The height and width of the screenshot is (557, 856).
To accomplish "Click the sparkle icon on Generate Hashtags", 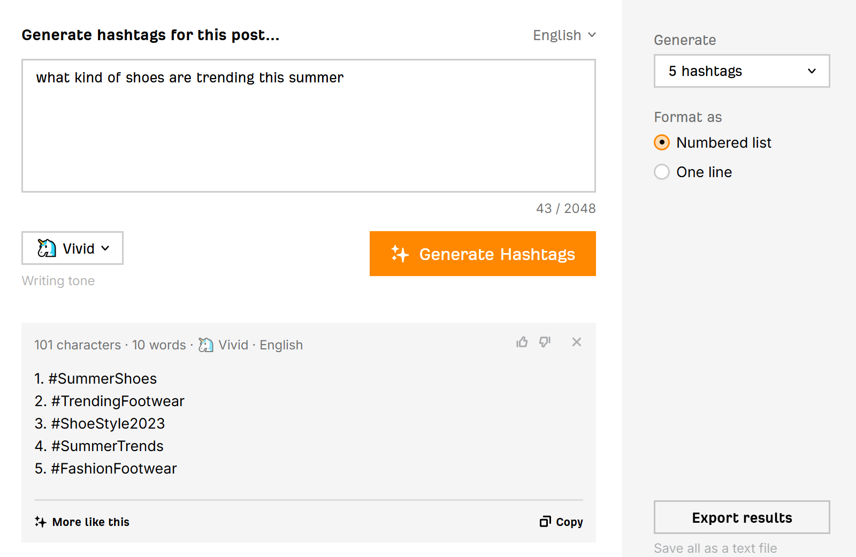I will (400, 254).
